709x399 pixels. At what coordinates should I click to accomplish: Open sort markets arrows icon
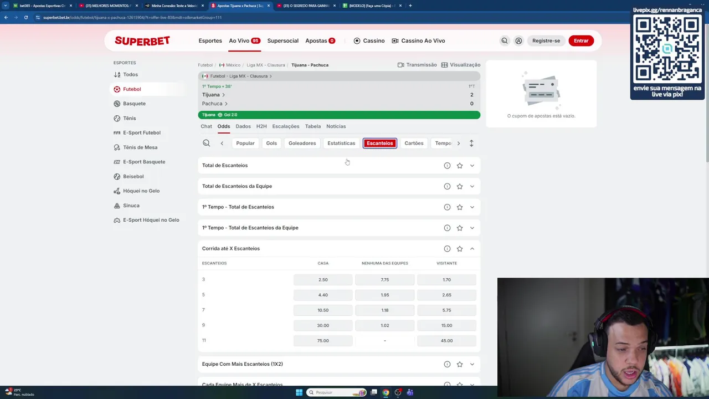pyautogui.click(x=471, y=143)
